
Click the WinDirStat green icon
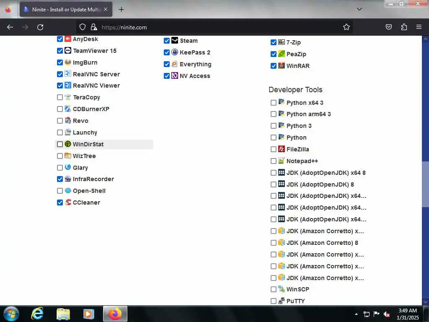[68, 144]
